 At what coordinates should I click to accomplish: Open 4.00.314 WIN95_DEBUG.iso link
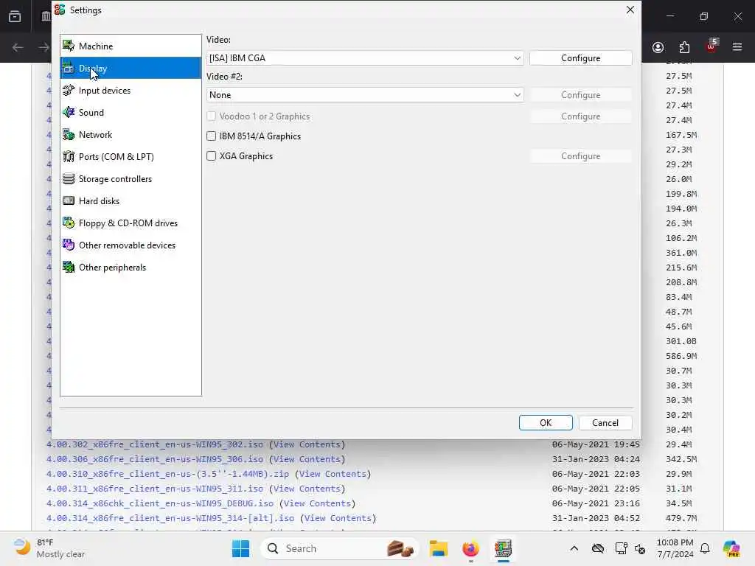click(160, 503)
